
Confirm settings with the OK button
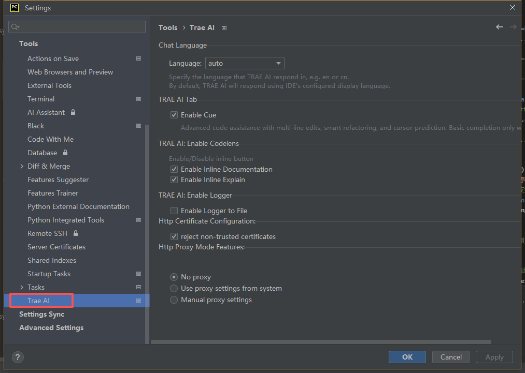pyautogui.click(x=407, y=357)
